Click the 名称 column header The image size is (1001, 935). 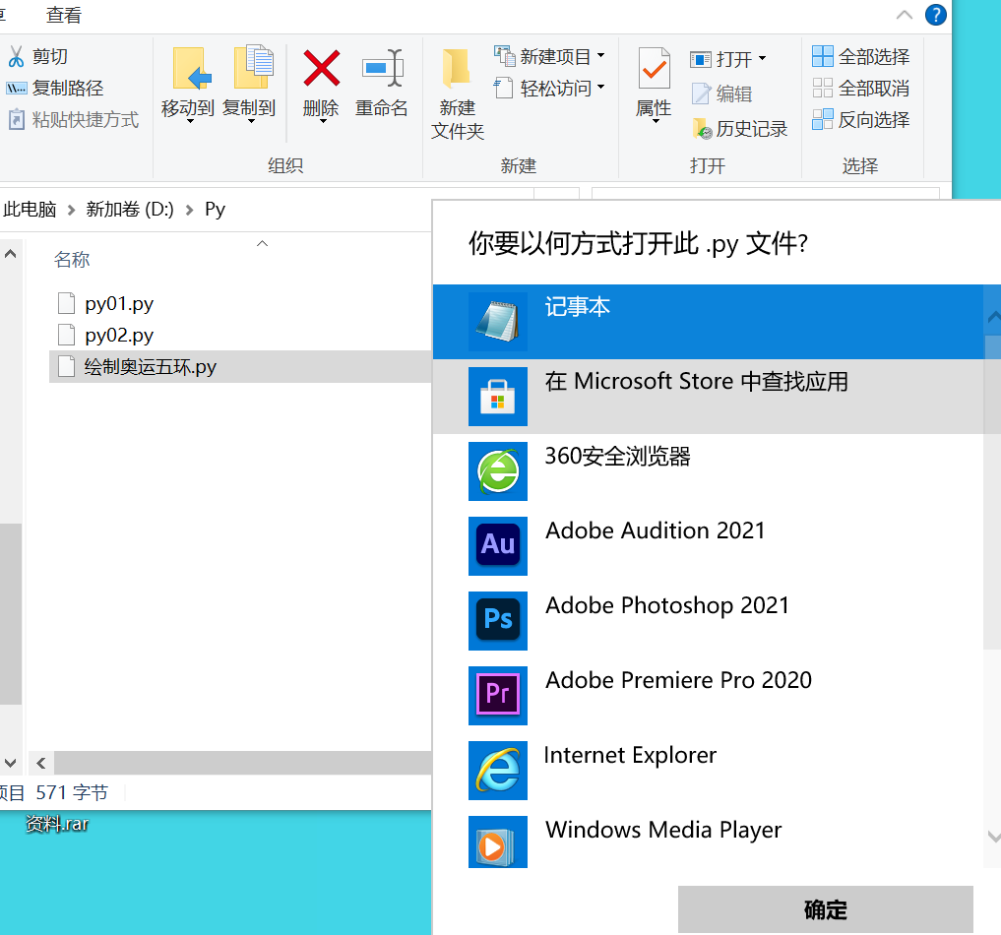pyautogui.click(x=72, y=260)
